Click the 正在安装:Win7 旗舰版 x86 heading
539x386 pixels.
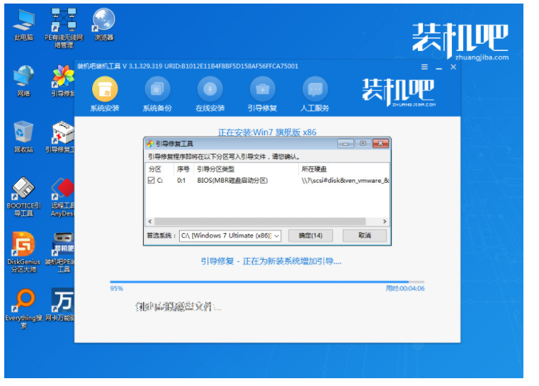267,132
